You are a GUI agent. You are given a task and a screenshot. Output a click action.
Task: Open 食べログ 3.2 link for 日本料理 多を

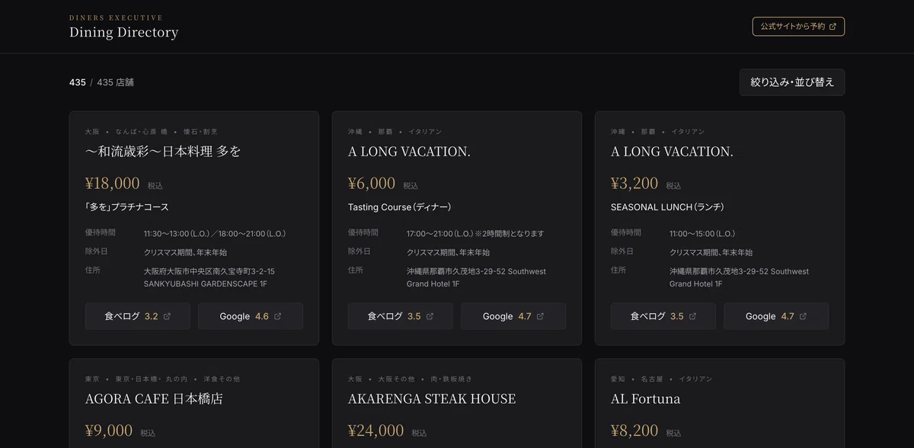[138, 316]
